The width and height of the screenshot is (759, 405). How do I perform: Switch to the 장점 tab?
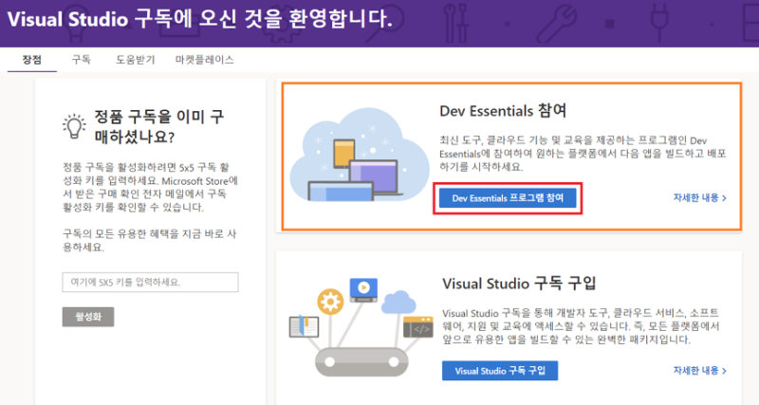point(32,60)
